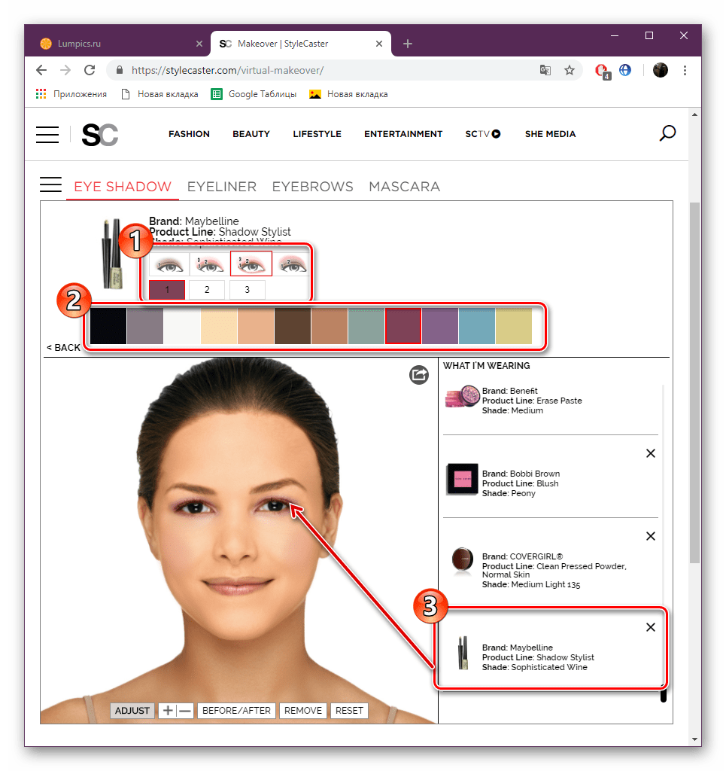Image resolution: width=726 pixels, height=771 pixels.
Task: Open the red extension icon with badge 4
Action: [602, 72]
